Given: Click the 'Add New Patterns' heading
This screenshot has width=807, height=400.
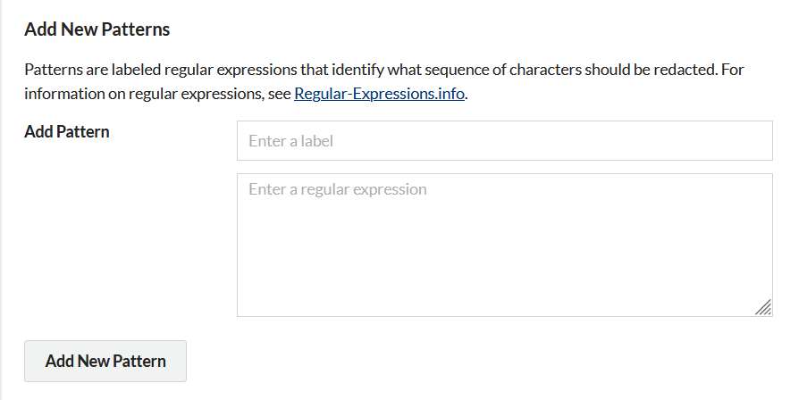Looking at the screenshot, I should pos(97,29).
